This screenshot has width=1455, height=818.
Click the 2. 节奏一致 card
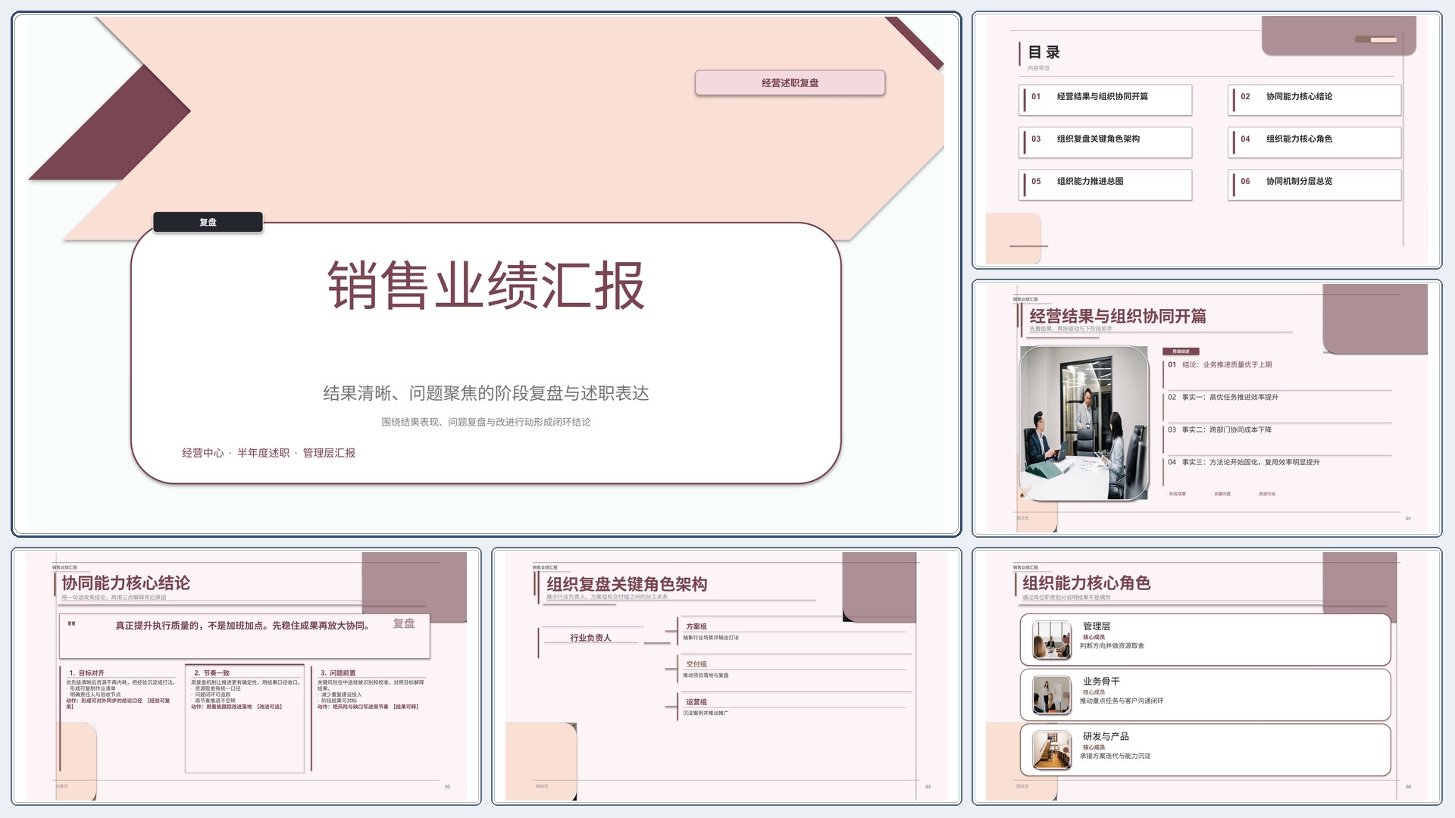click(245, 718)
